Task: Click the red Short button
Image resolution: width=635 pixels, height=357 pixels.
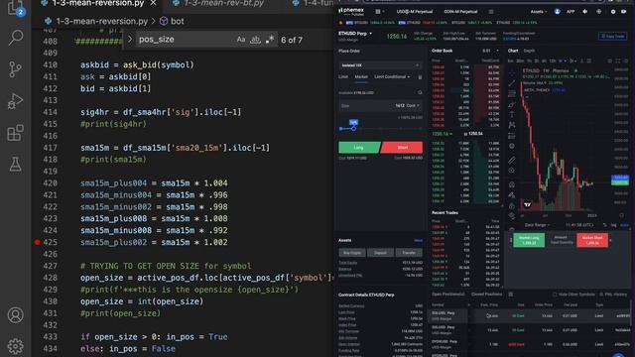Action: click(402, 148)
